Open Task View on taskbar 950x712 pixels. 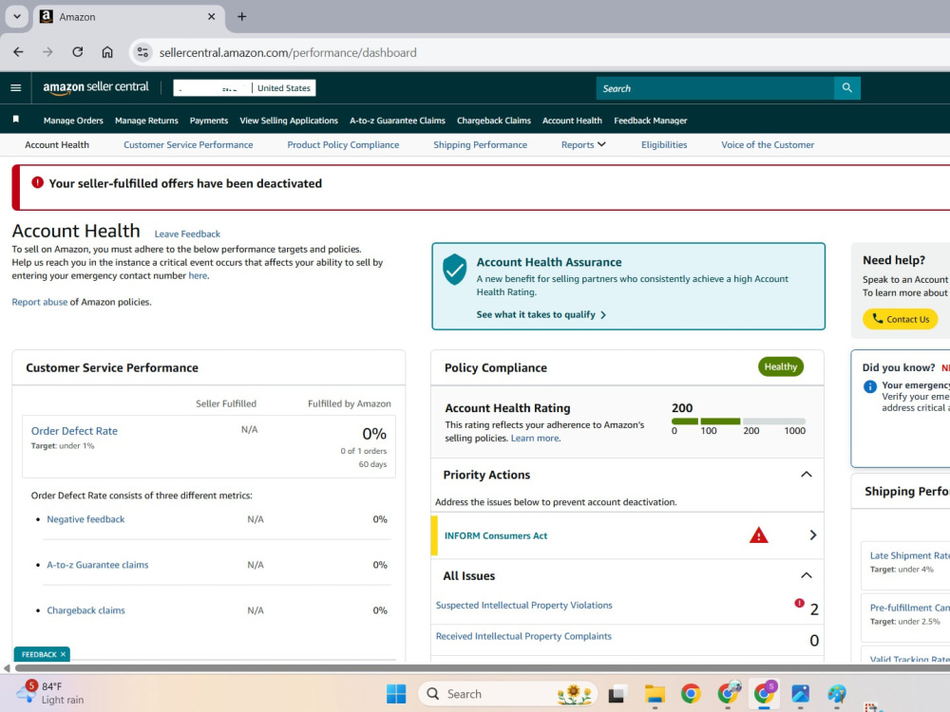point(617,694)
